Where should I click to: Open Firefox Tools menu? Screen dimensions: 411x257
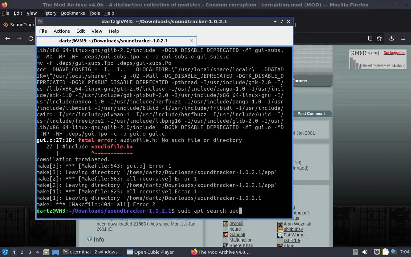click(95, 13)
